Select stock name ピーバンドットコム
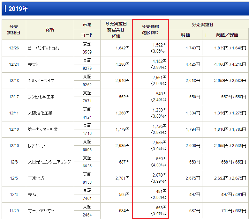Screen dimensions: 249x219 coord(43,48)
